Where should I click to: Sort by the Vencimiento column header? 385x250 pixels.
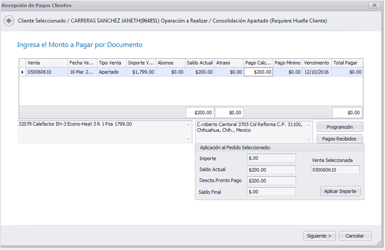click(317, 63)
